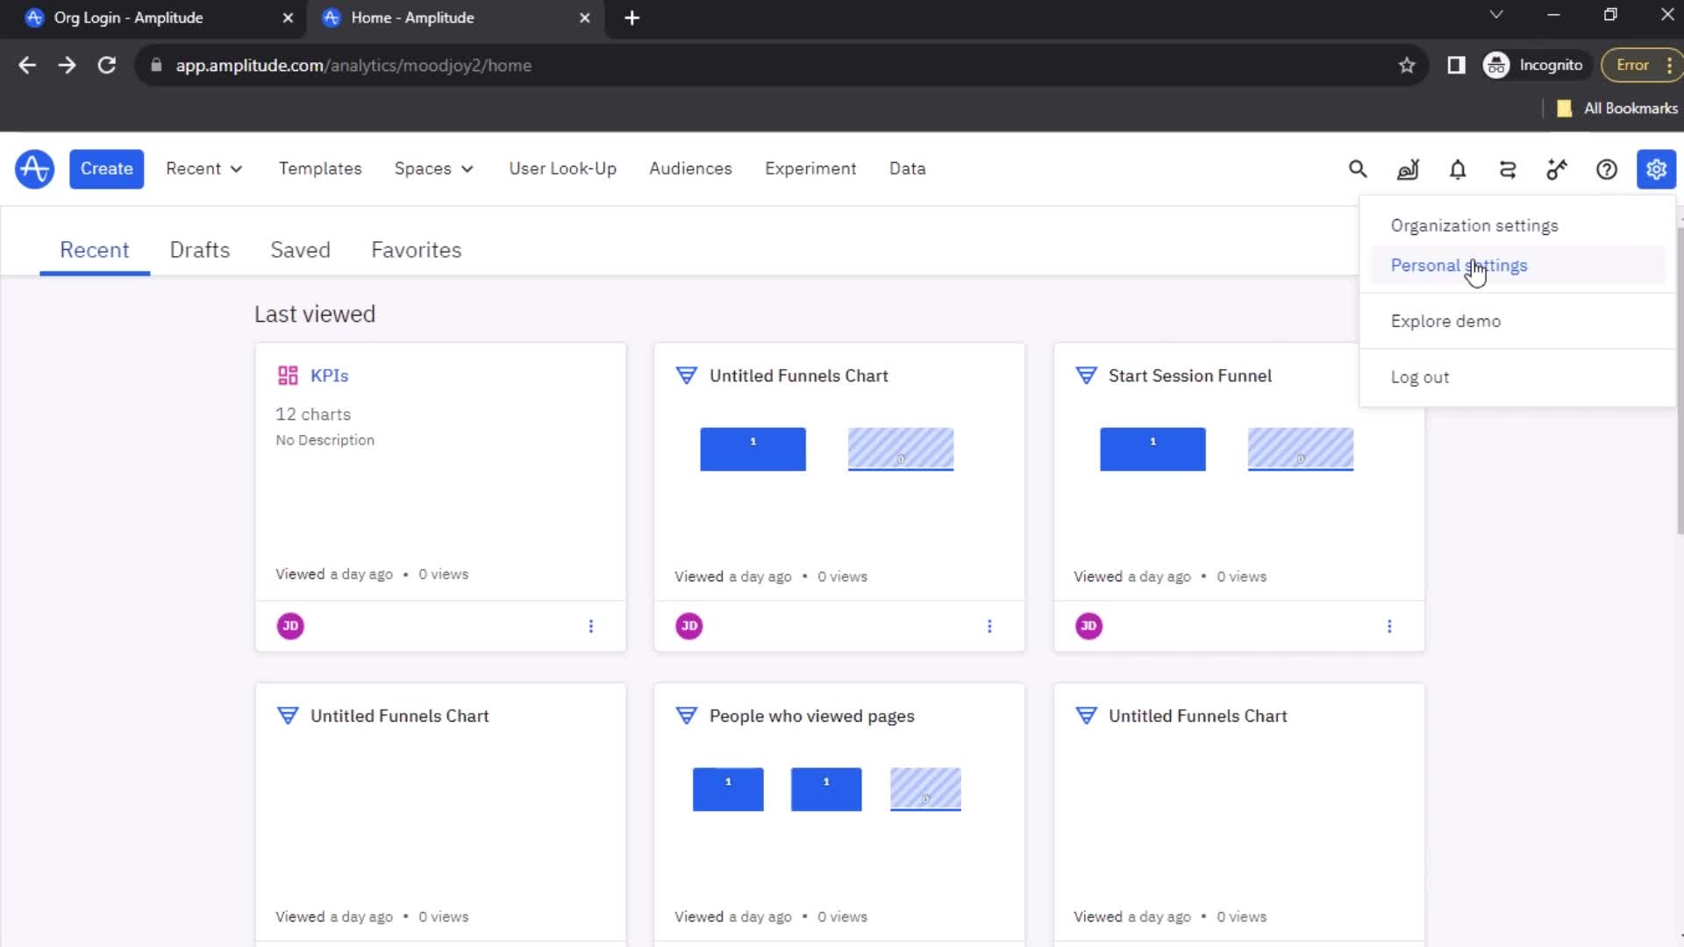Expand the Spaces dropdown

click(x=434, y=169)
